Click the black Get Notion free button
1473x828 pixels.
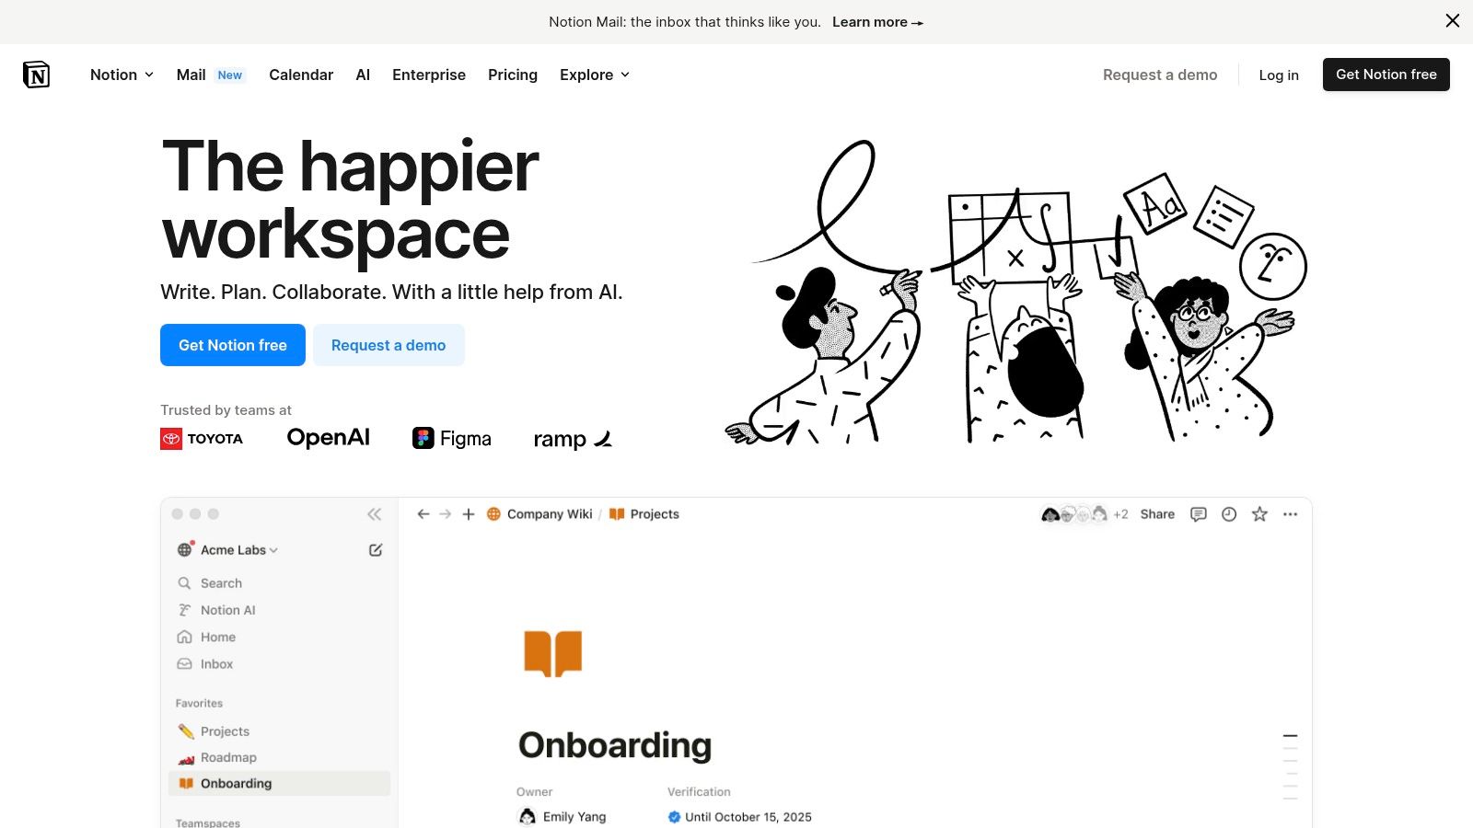(1386, 75)
